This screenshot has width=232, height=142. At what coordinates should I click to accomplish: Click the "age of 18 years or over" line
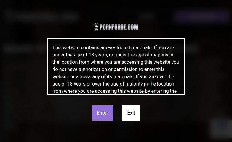113,84
